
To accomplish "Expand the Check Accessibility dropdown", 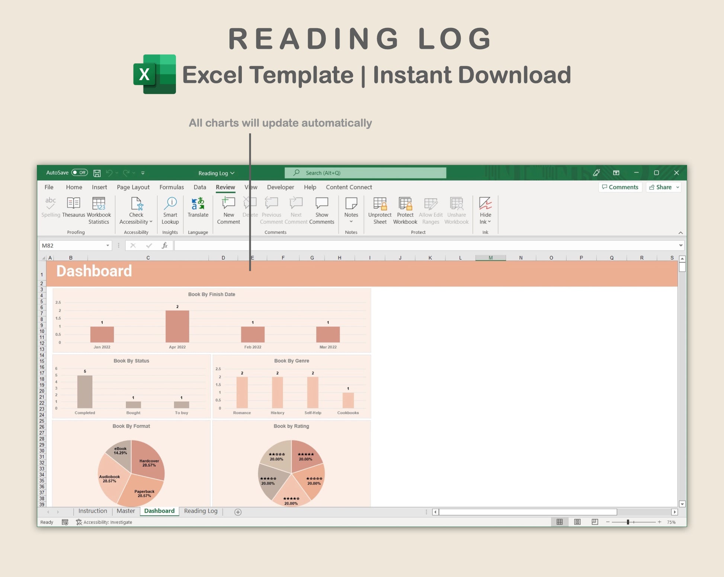I will coord(151,222).
